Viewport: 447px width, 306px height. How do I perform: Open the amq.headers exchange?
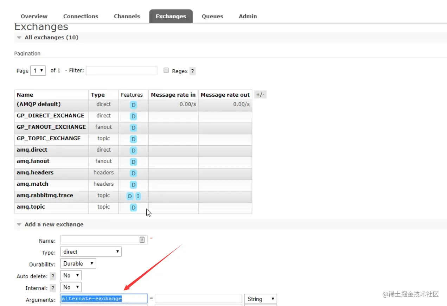click(x=35, y=173)
